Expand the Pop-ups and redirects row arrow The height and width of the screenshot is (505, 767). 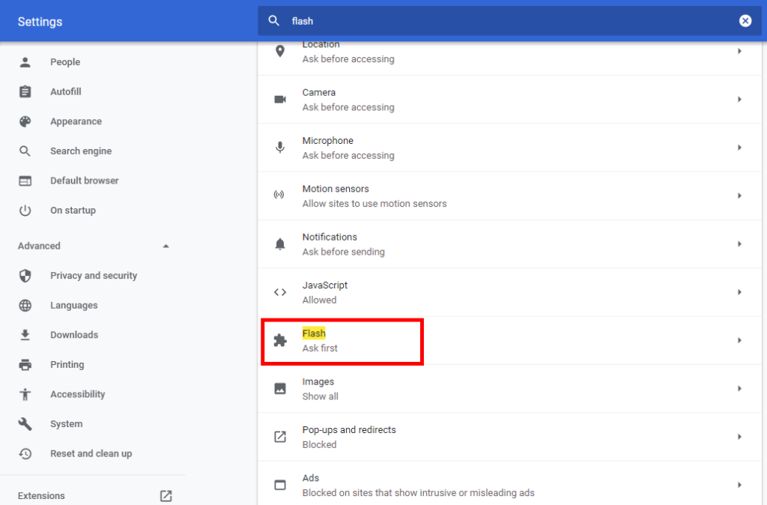pyautogui.click(x=739, y=437)
